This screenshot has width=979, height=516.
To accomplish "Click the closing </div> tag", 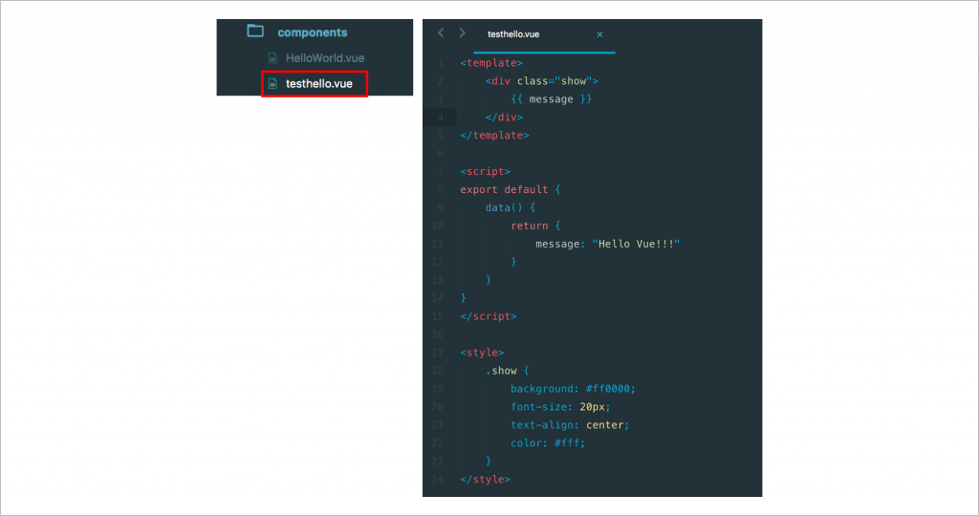I will click(x=504, y=118).
